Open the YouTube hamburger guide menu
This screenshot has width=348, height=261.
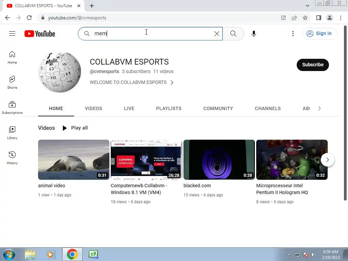pos(12,34)
